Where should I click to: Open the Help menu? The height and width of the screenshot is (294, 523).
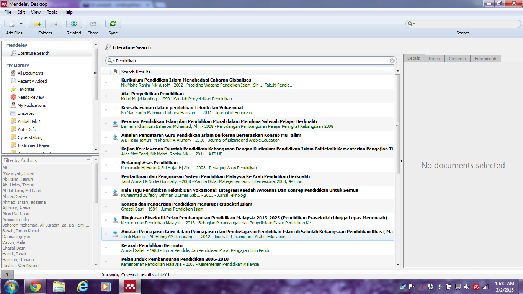[x=68, y=12]
